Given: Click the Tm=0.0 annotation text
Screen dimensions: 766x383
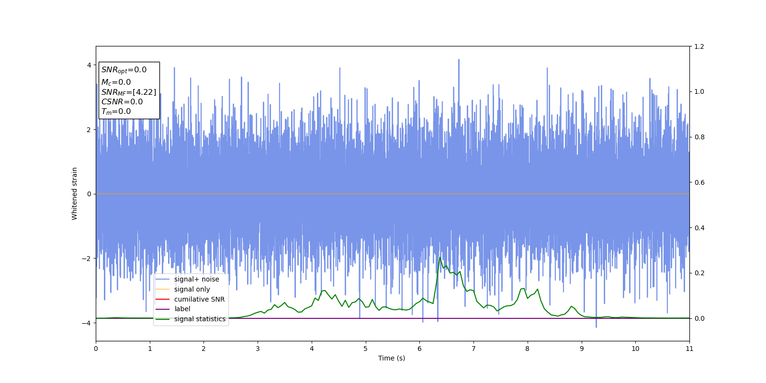Looking at the screenshot, I should tap(116, 112).
